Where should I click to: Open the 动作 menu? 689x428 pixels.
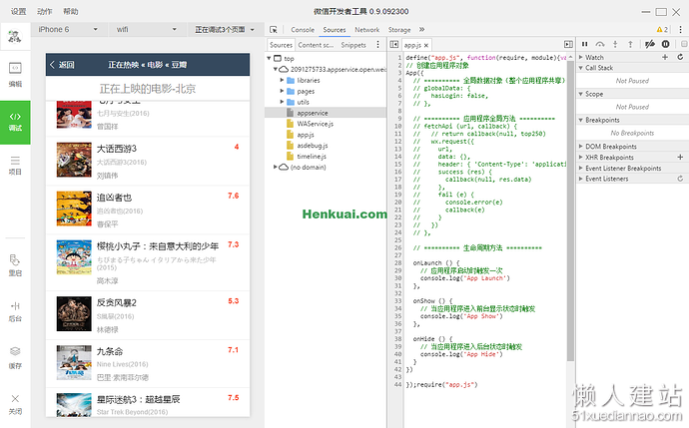click(x=44, y=11)
